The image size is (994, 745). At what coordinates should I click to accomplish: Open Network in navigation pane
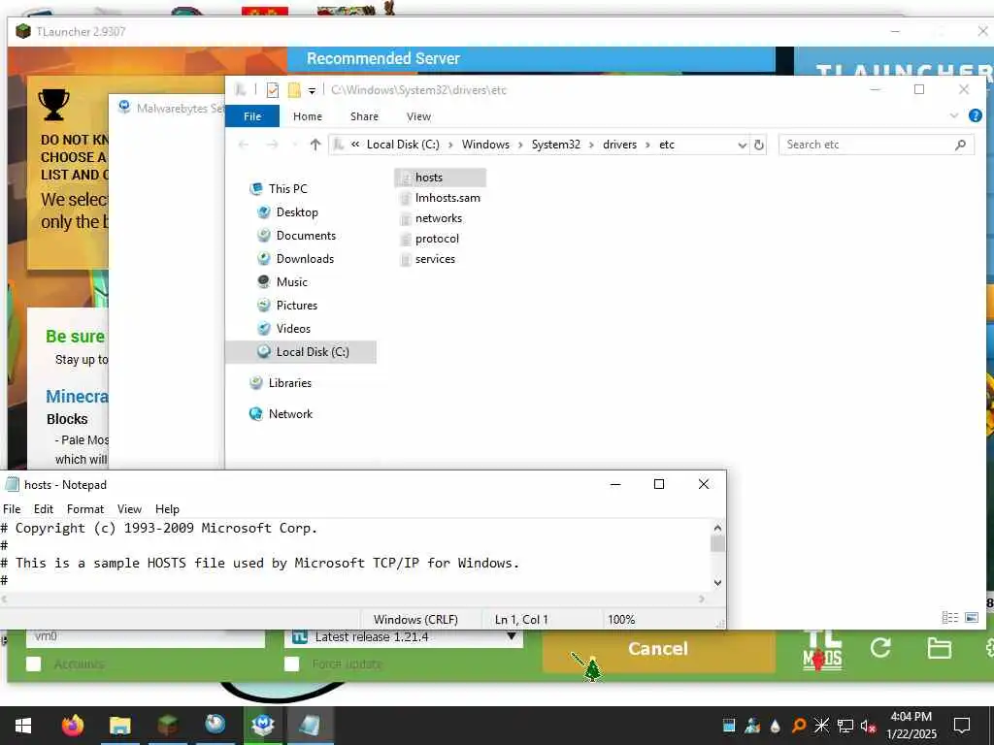pos(290,413)
